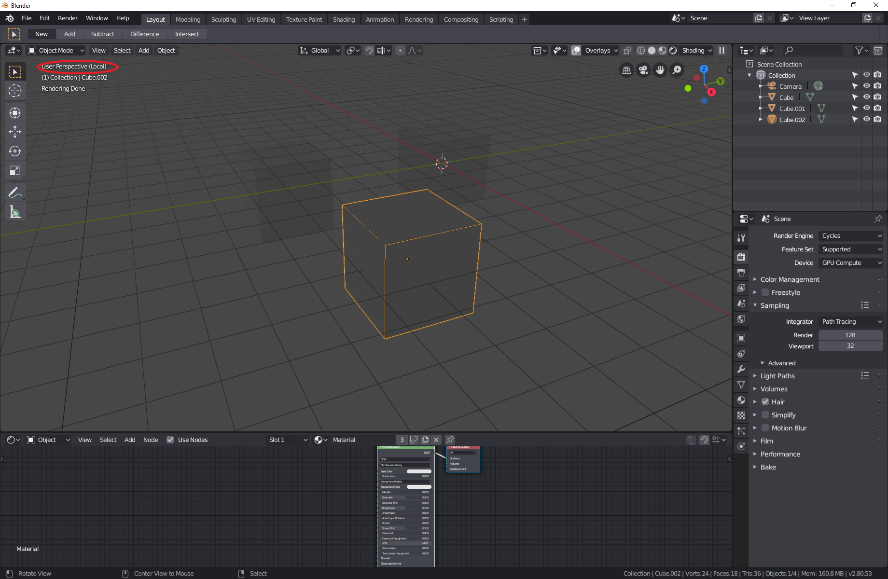The image size is (888, 579).
Task: Click the Subtract selection mode button
Action: pyautogui.click(x=102, y=34)
